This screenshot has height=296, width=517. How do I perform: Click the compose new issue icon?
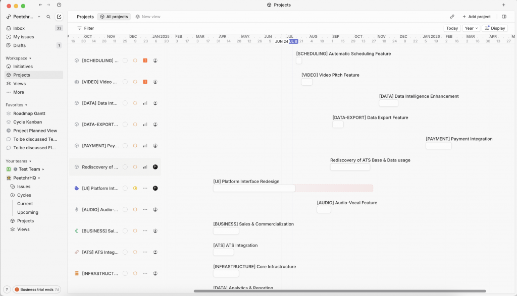pyautogui.click(x=59, y=17)
